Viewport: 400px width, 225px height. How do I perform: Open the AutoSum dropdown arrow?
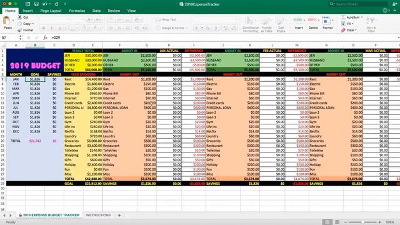[362, 17]
